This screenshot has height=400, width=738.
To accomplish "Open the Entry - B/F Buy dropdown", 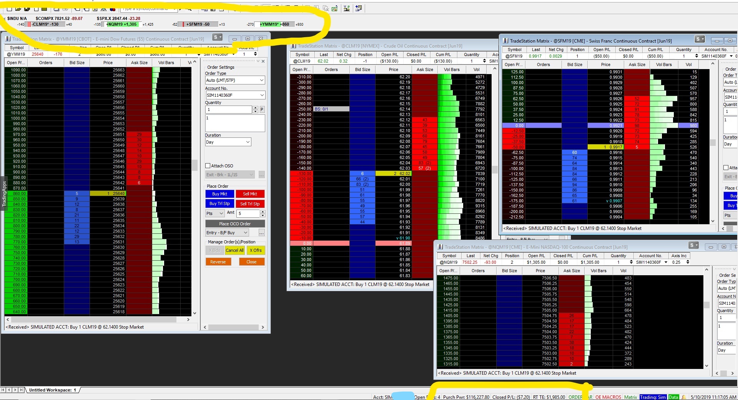I will pos(227,233).
